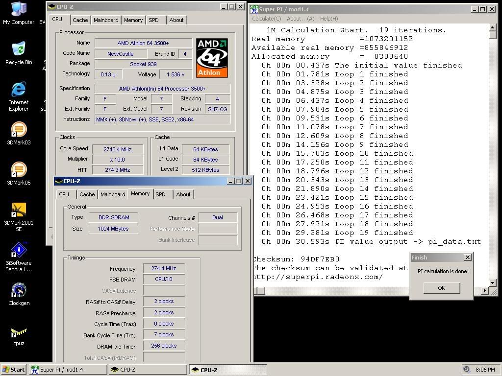Click the memory Type value "DDR-SDRAM"
The image size is (502, 376).
[x=114, y=217]
